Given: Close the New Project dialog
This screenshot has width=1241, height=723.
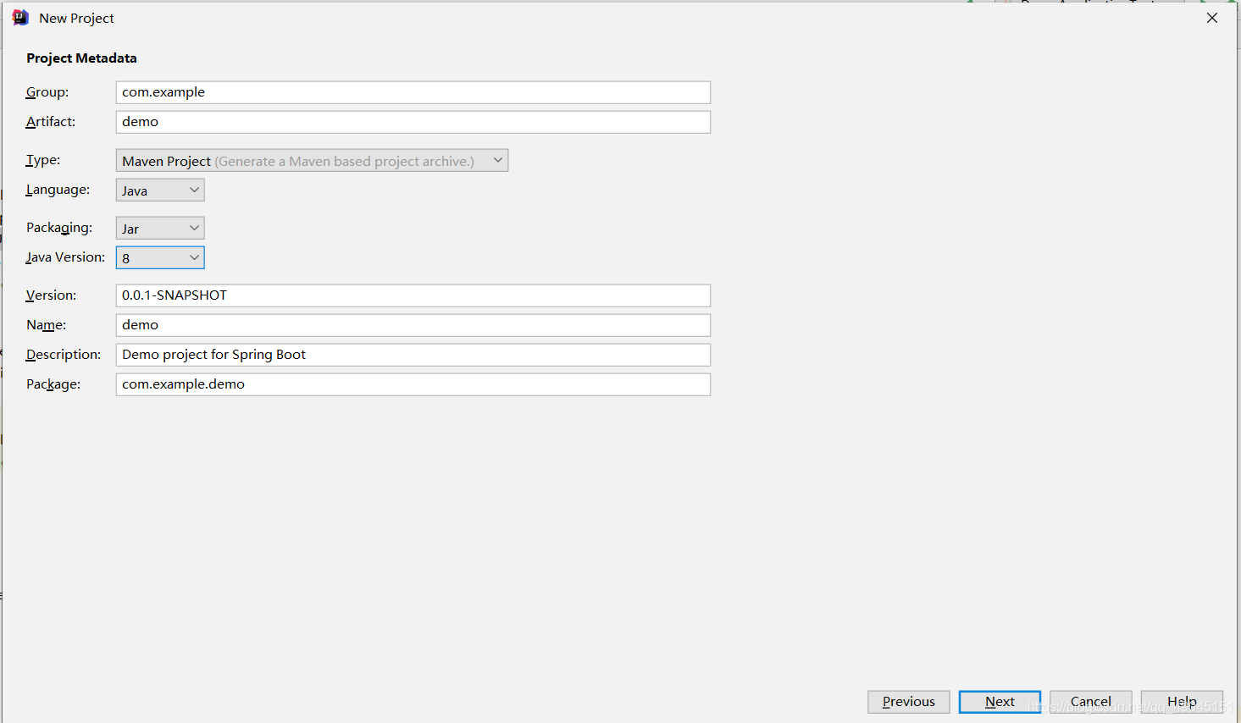Looking at the screenshot, I should click(1212, 18).
